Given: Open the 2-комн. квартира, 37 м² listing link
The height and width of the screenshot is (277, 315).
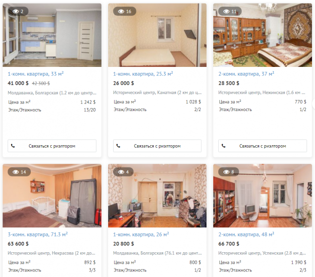Looking at the screenshot, I should (x=246, y=74).
